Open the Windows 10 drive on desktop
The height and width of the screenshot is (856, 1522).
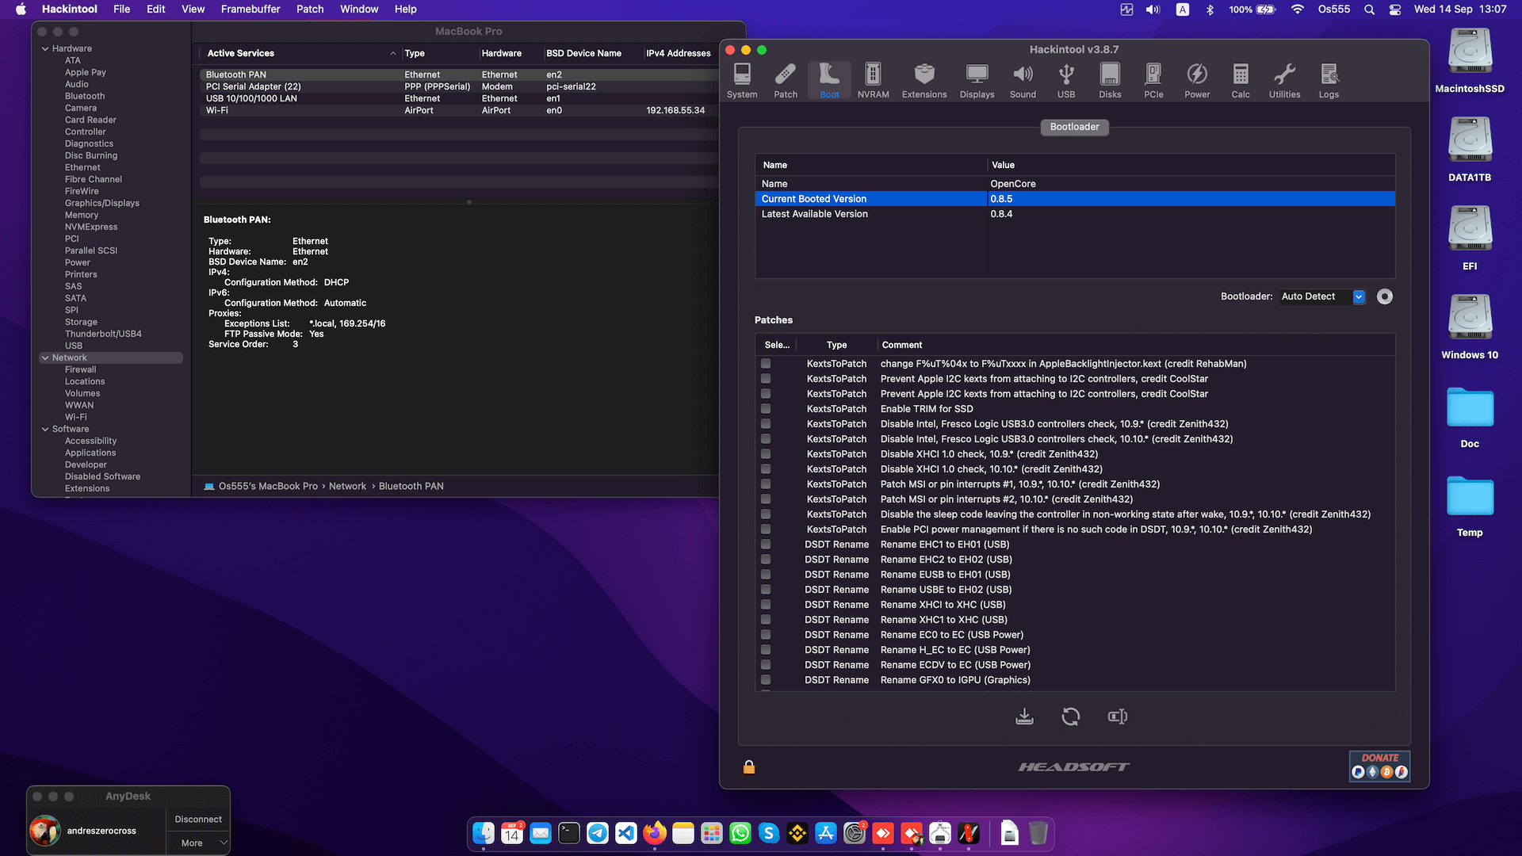[1470, 327]
